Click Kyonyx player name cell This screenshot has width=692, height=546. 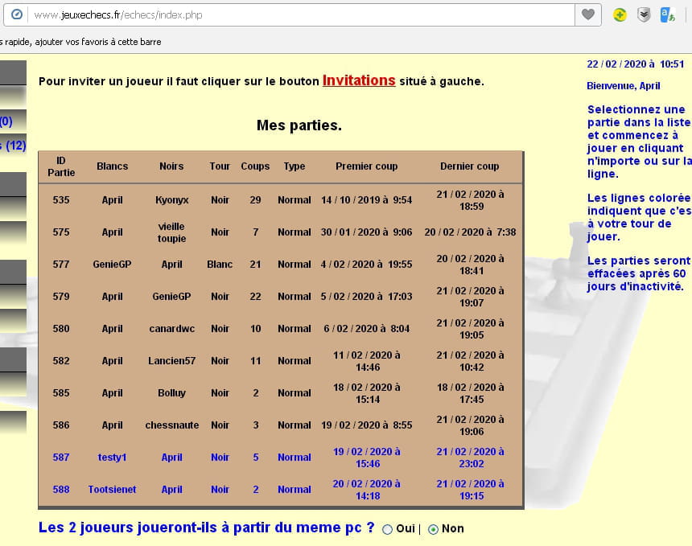(171, 200)
